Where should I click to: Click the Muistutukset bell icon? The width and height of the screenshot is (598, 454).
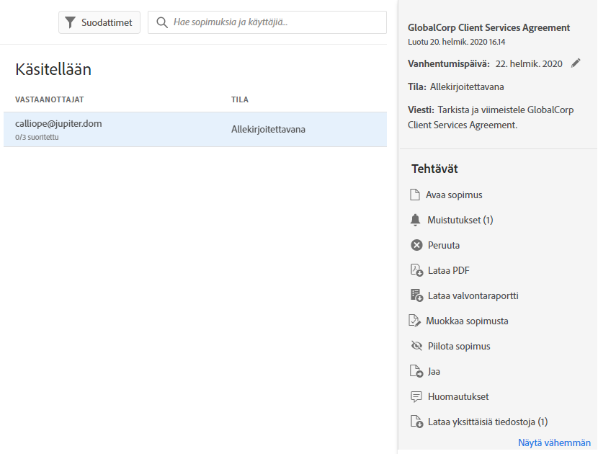415,220
